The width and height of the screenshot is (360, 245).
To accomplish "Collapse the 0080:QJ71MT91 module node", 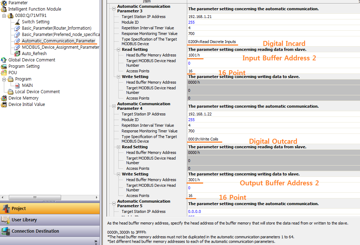I will point(4,16).
